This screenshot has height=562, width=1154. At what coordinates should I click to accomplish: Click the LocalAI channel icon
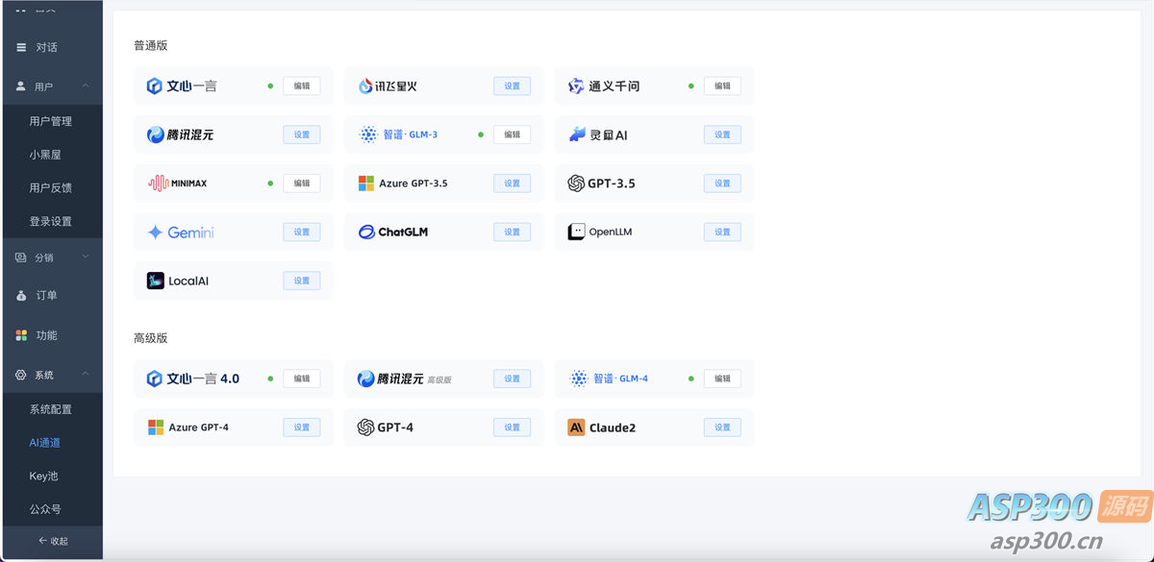155,280
